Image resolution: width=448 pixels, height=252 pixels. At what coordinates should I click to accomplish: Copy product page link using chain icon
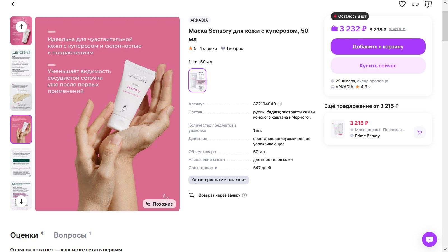pos(415,4)
